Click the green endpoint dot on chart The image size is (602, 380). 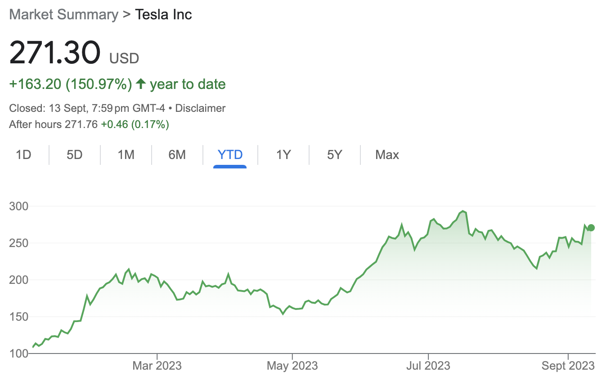591,228
